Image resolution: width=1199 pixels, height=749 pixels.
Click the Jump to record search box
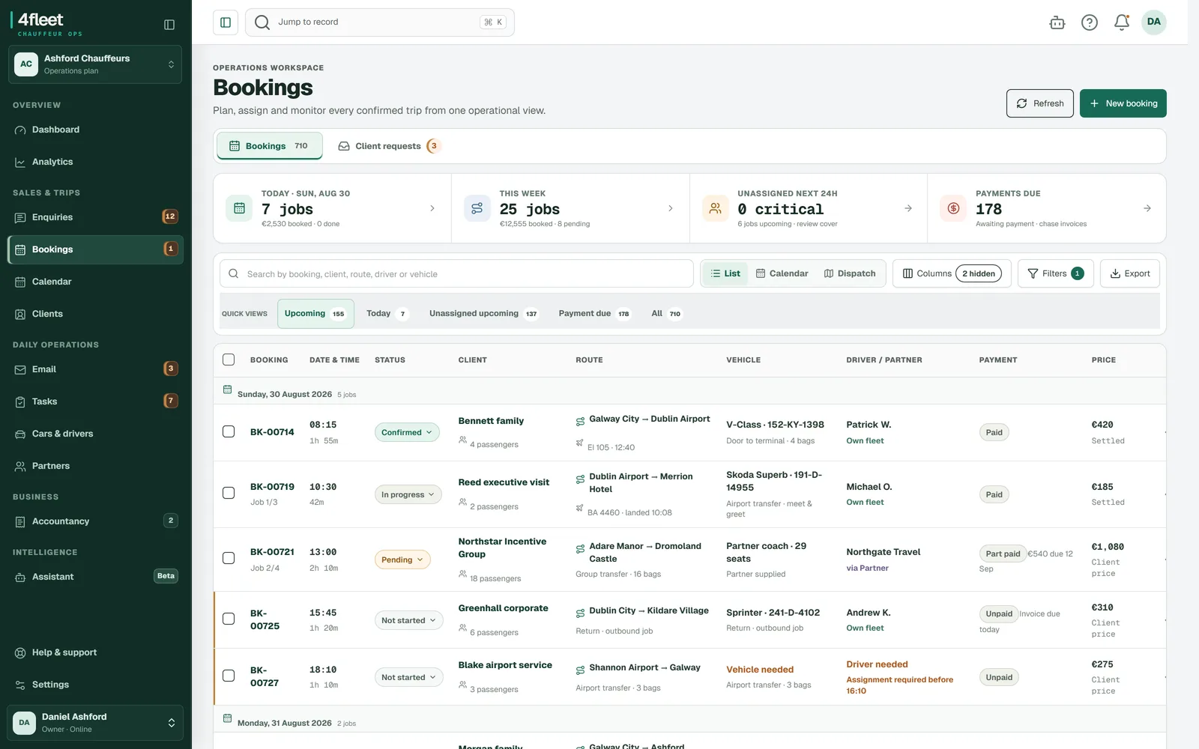pos(379,22)
